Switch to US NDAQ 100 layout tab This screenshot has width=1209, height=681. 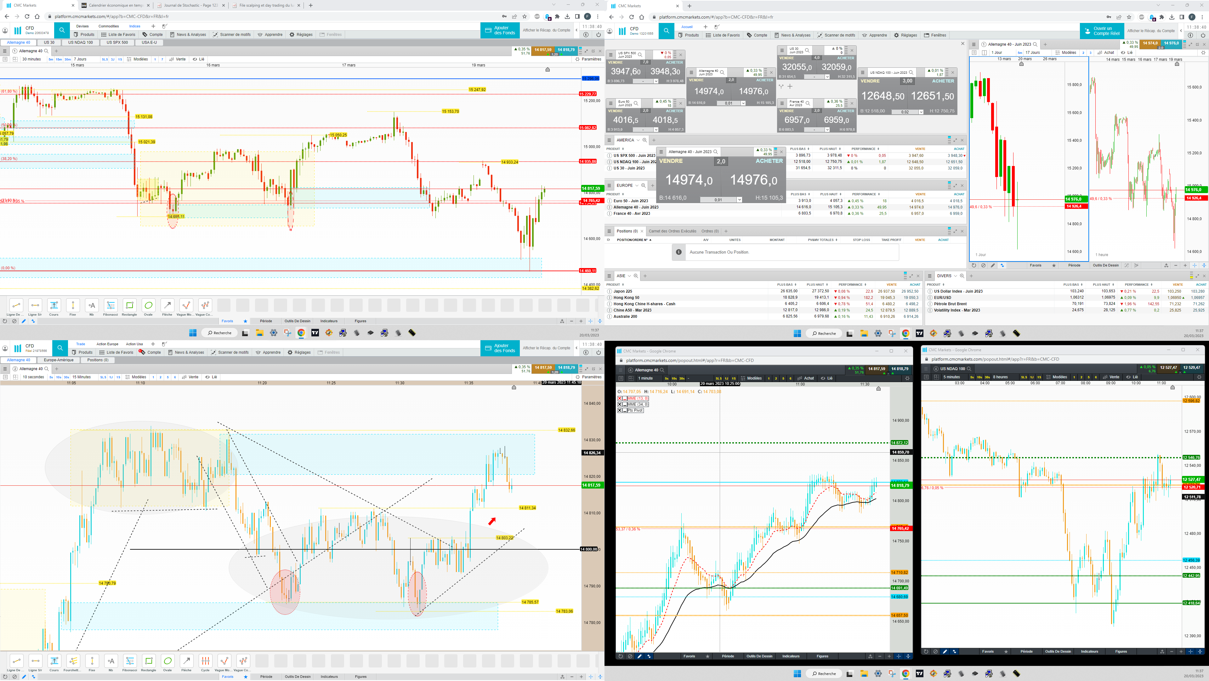tap(80, 42)
